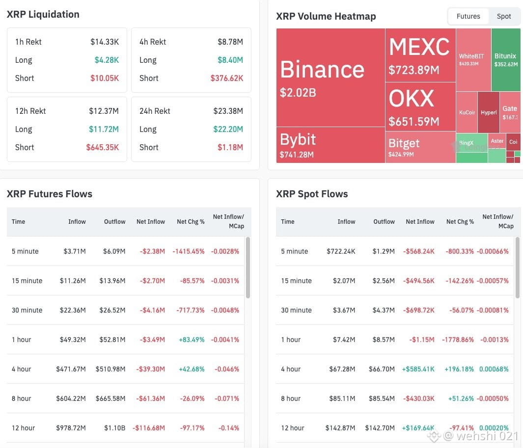This screenshot has width=523, height=448.
Task: Click spot 12 hour inflow $142.87M
Action: coord(340,428)
